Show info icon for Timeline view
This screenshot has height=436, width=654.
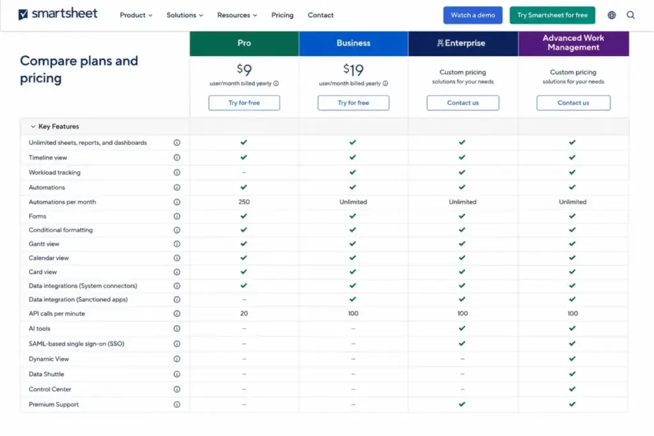click(177, 158)
